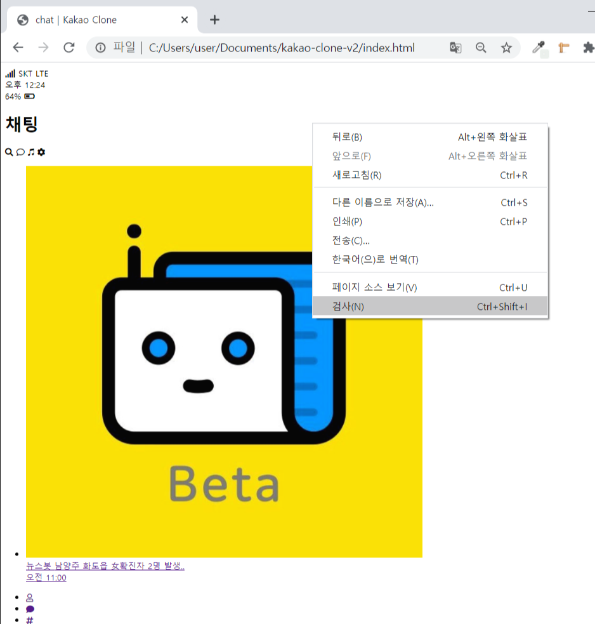Bookmark this page with the star icon
Image resolution: width=595 pixels, height=624 pixels.
point(506,48)
